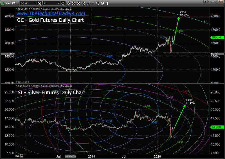The width and height of the screenshot is (225, 159).
Task: Click the 41.95% silver projection label
Action: [x=190, y=103]
